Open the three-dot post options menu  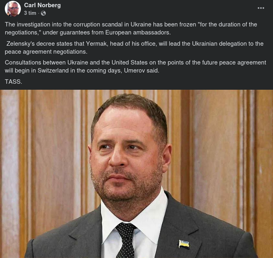click(x=261, y=8)
